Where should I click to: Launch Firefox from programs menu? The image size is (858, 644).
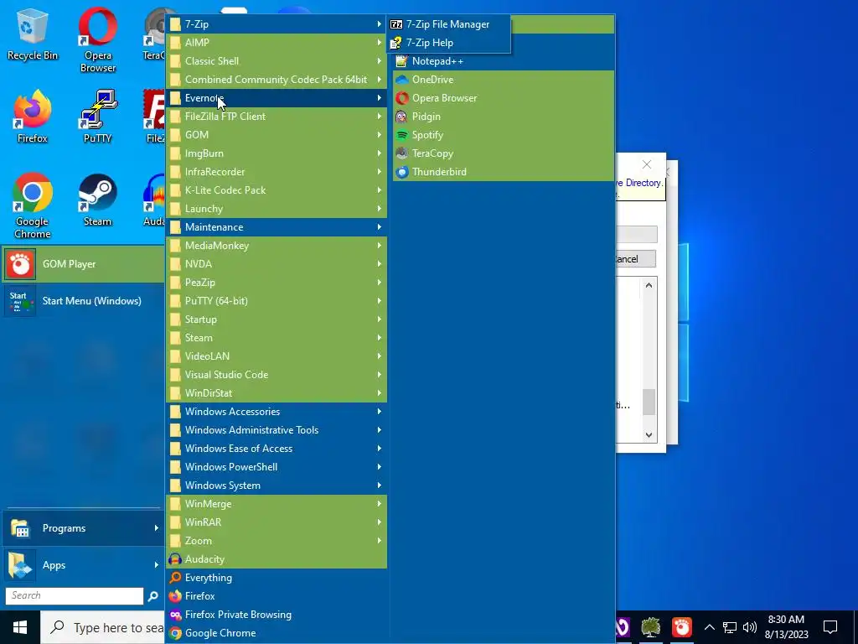coord(277,596)
